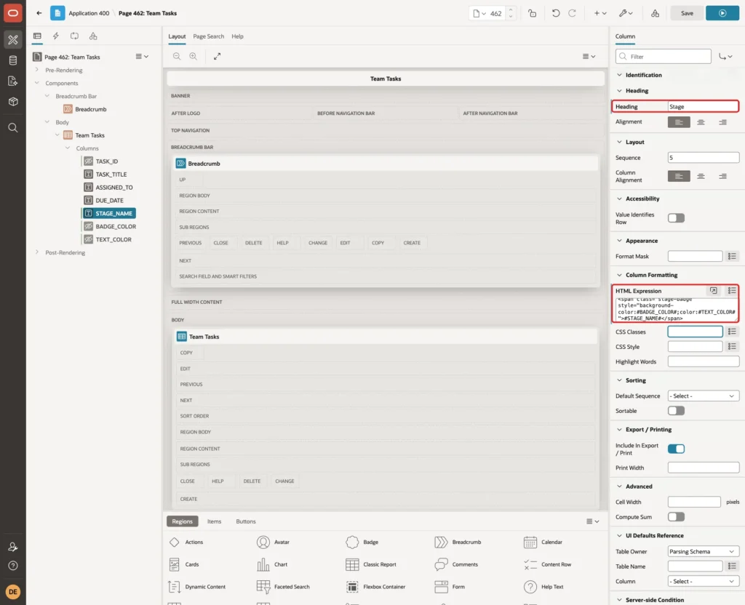
Task: Expand the Post-Rendering tree node
Action: tap(37, 252)
